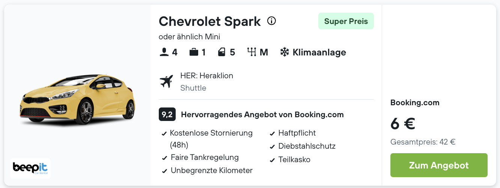Click the passenger seats icon showing 4
Screen dimensions: 500x188
point(164,52)
